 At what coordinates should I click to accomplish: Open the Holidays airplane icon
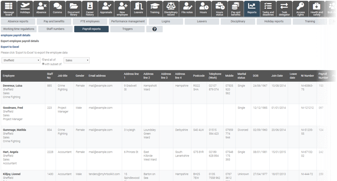point(25,9)
